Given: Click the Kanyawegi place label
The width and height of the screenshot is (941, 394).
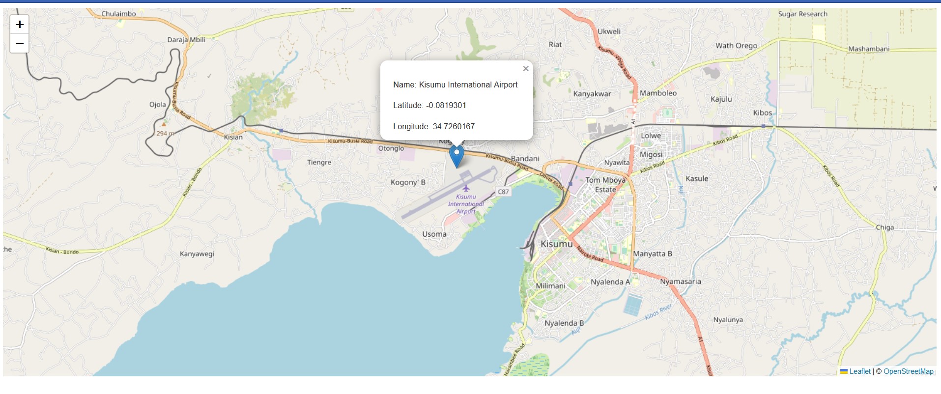Looking at the screenshot, I should 197,254.
